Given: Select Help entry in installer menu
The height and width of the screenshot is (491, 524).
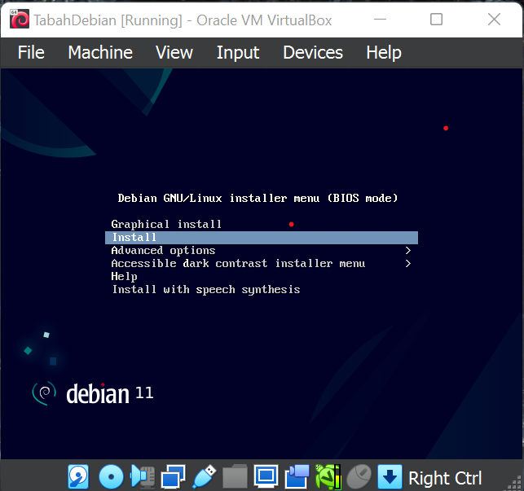Looking at the screenshot, I should (x=124, y=277).
